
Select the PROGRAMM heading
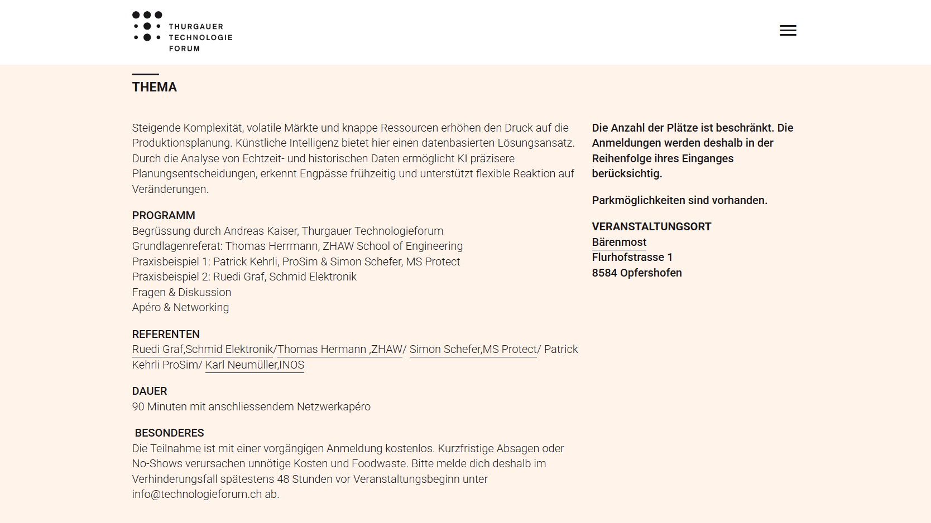[x=164, y=216]
